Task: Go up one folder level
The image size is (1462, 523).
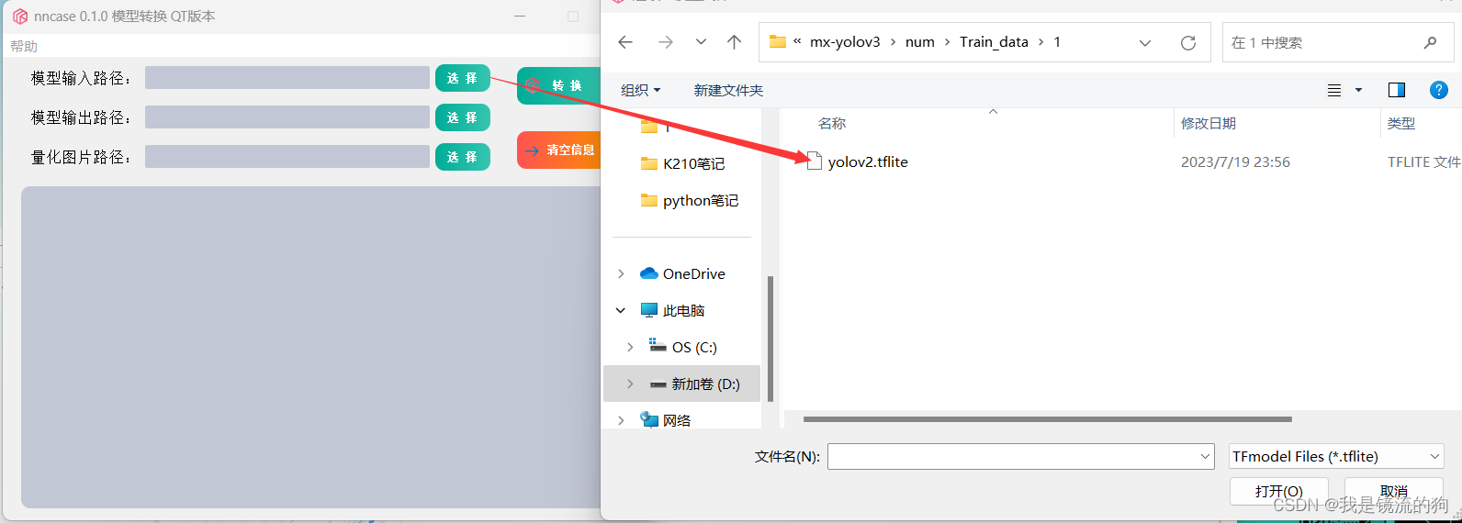Action: 734,42
